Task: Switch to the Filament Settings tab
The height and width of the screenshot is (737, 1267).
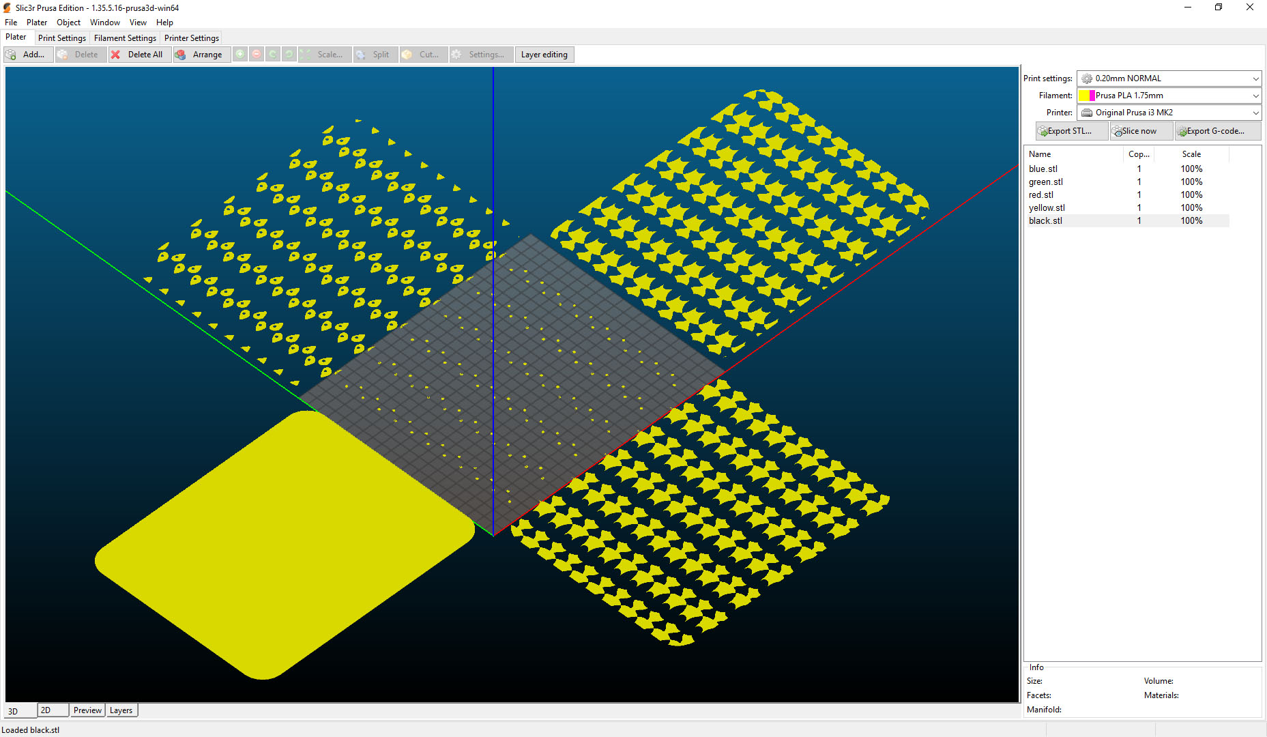Action: (x=125, y=38)
